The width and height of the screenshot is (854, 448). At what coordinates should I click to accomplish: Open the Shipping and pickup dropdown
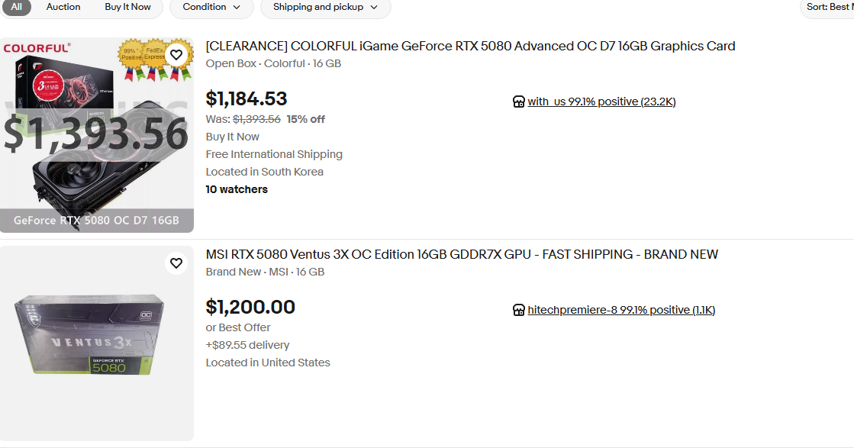(325, 7)
